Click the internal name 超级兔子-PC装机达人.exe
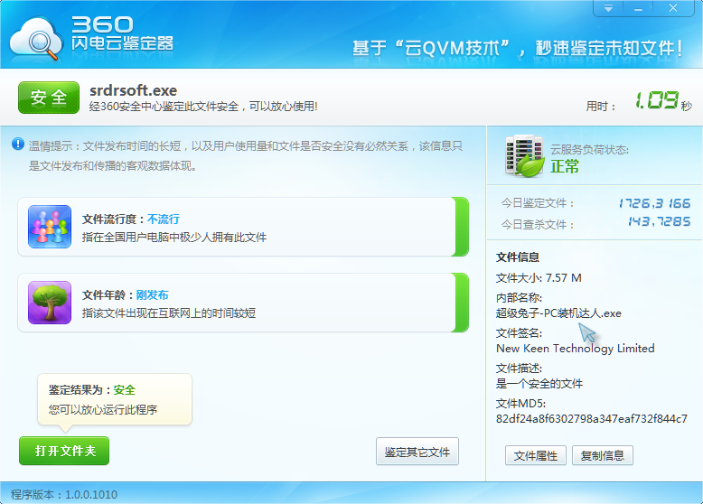 (558, 313)
